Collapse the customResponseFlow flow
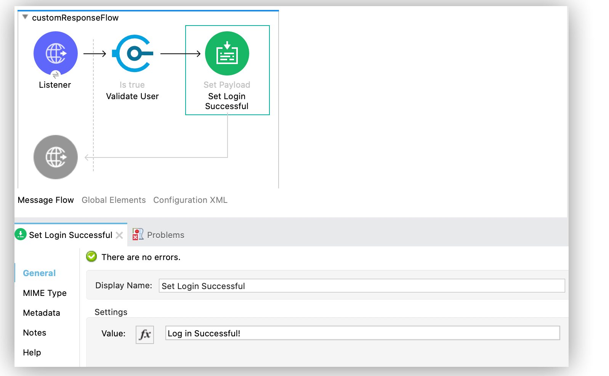The image size is (609, 376). pos(25,17)
